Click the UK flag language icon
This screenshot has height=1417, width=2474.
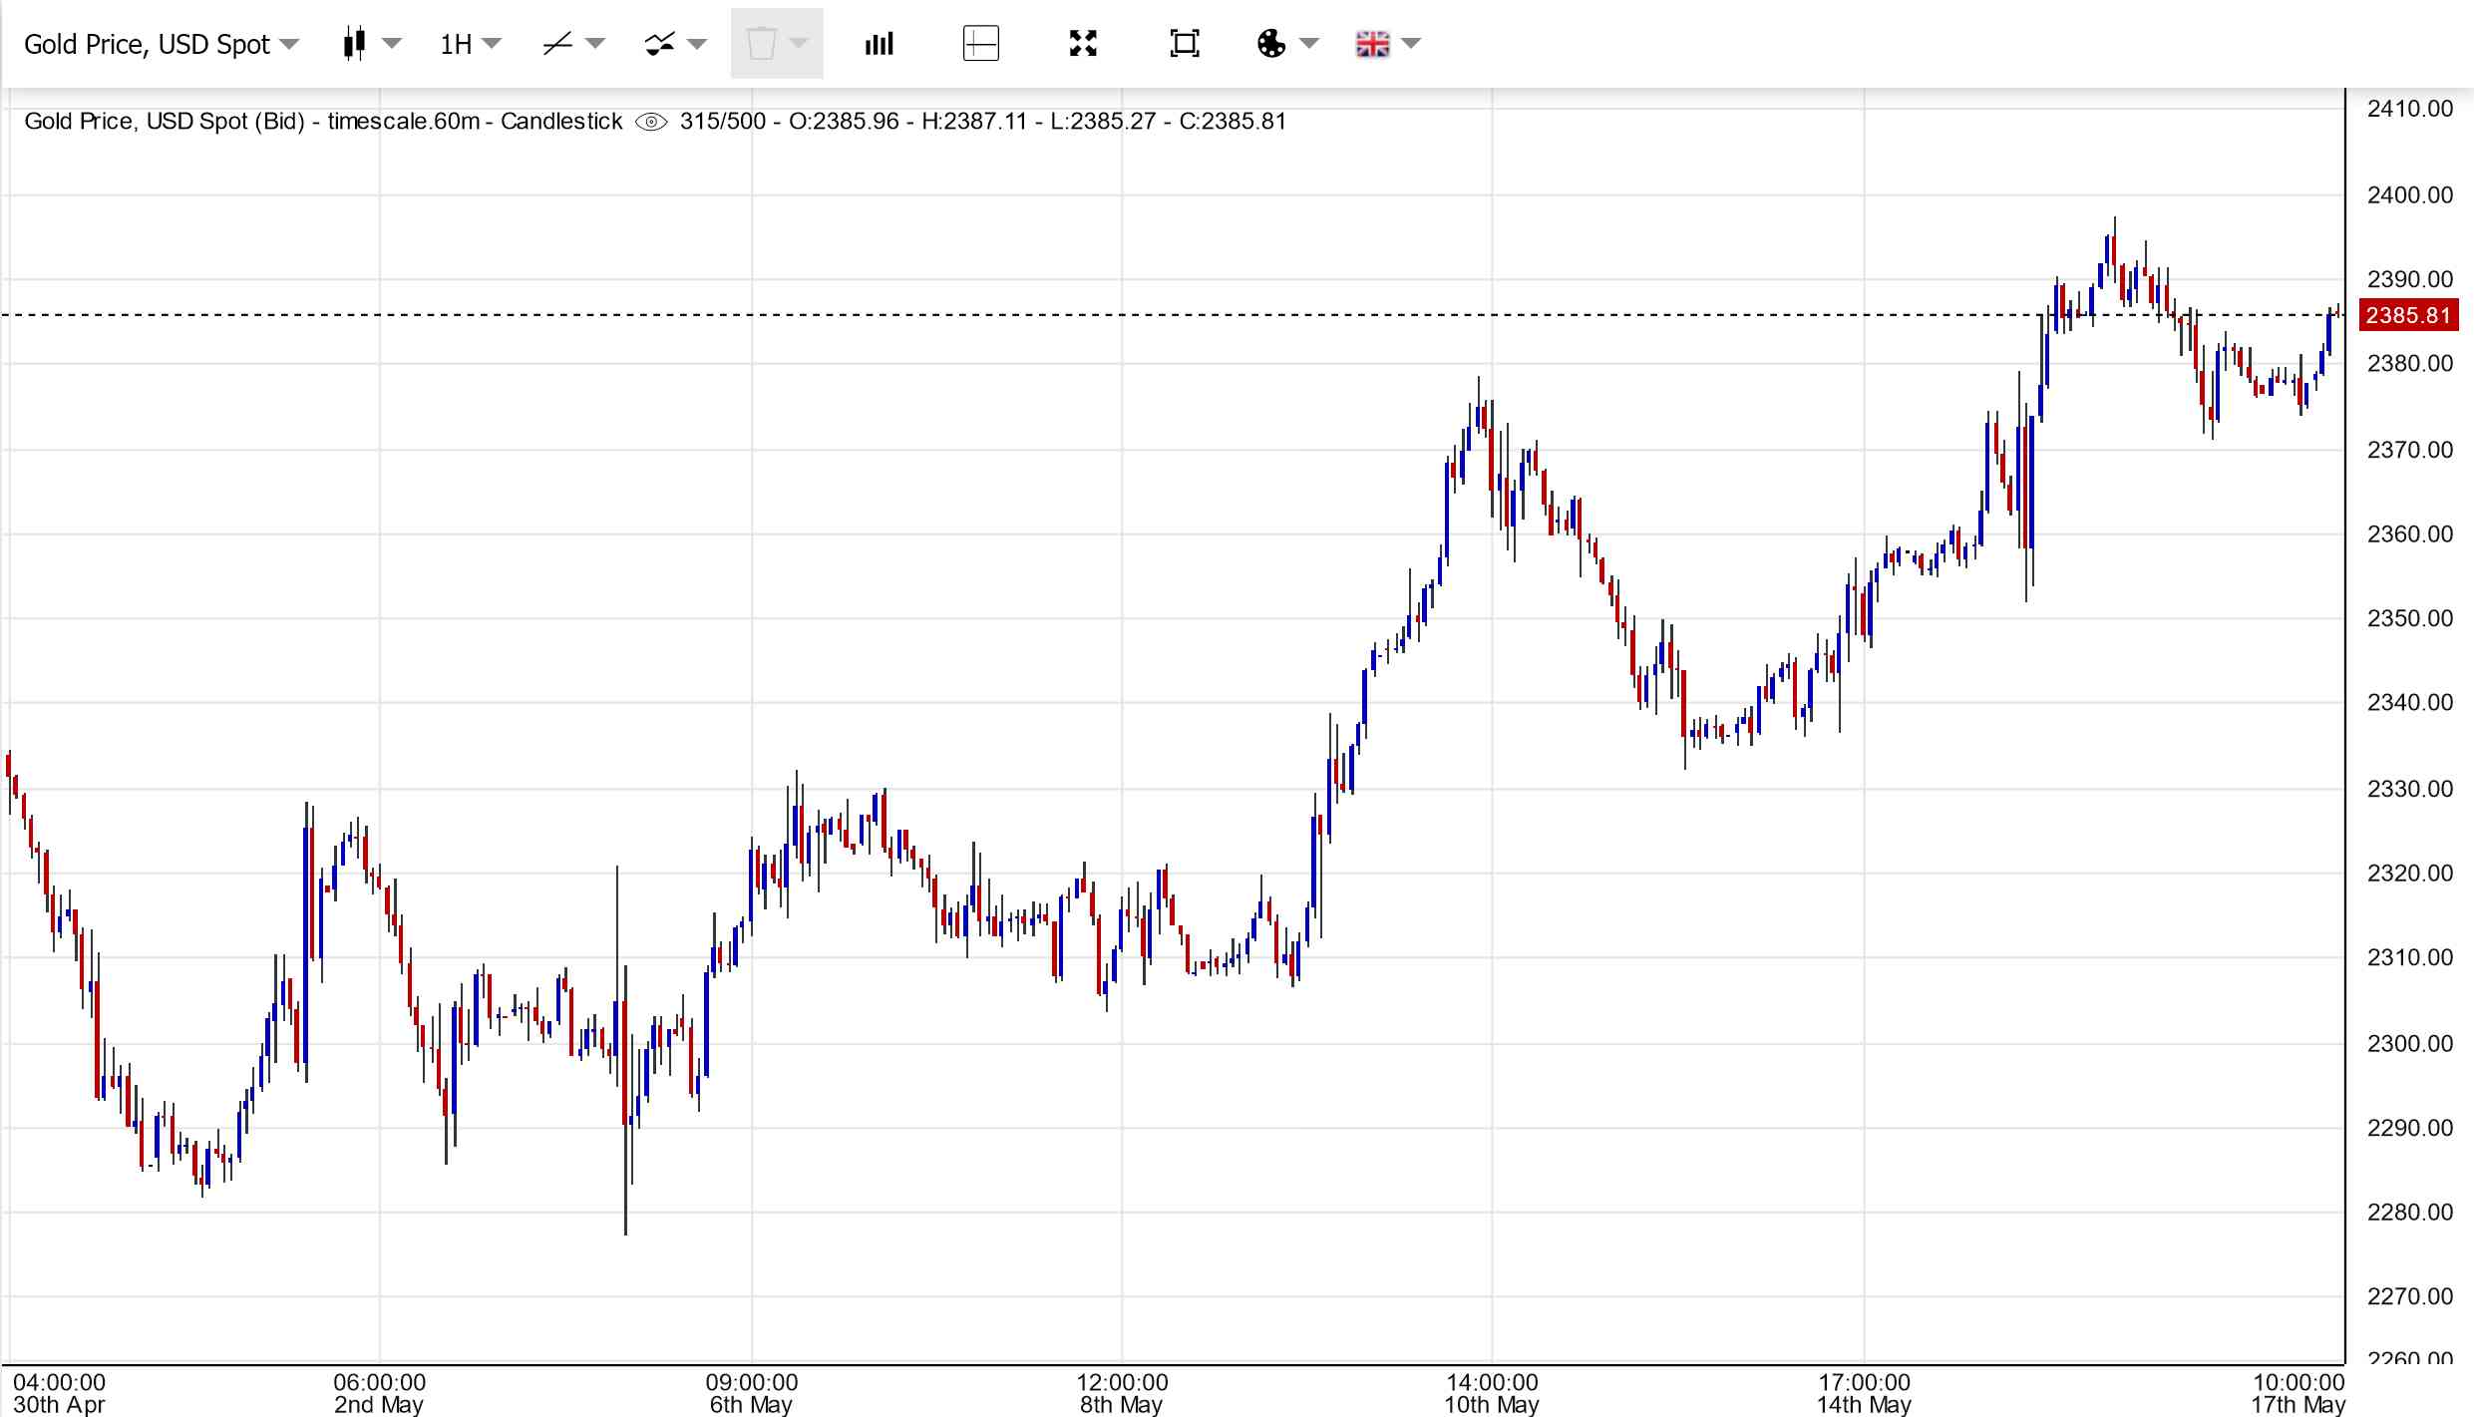point(1372,44)
